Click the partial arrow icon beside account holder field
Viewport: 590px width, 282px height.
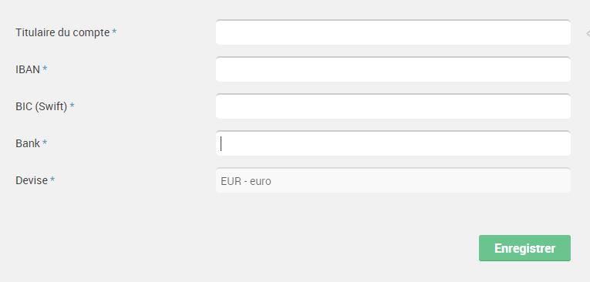588,33
